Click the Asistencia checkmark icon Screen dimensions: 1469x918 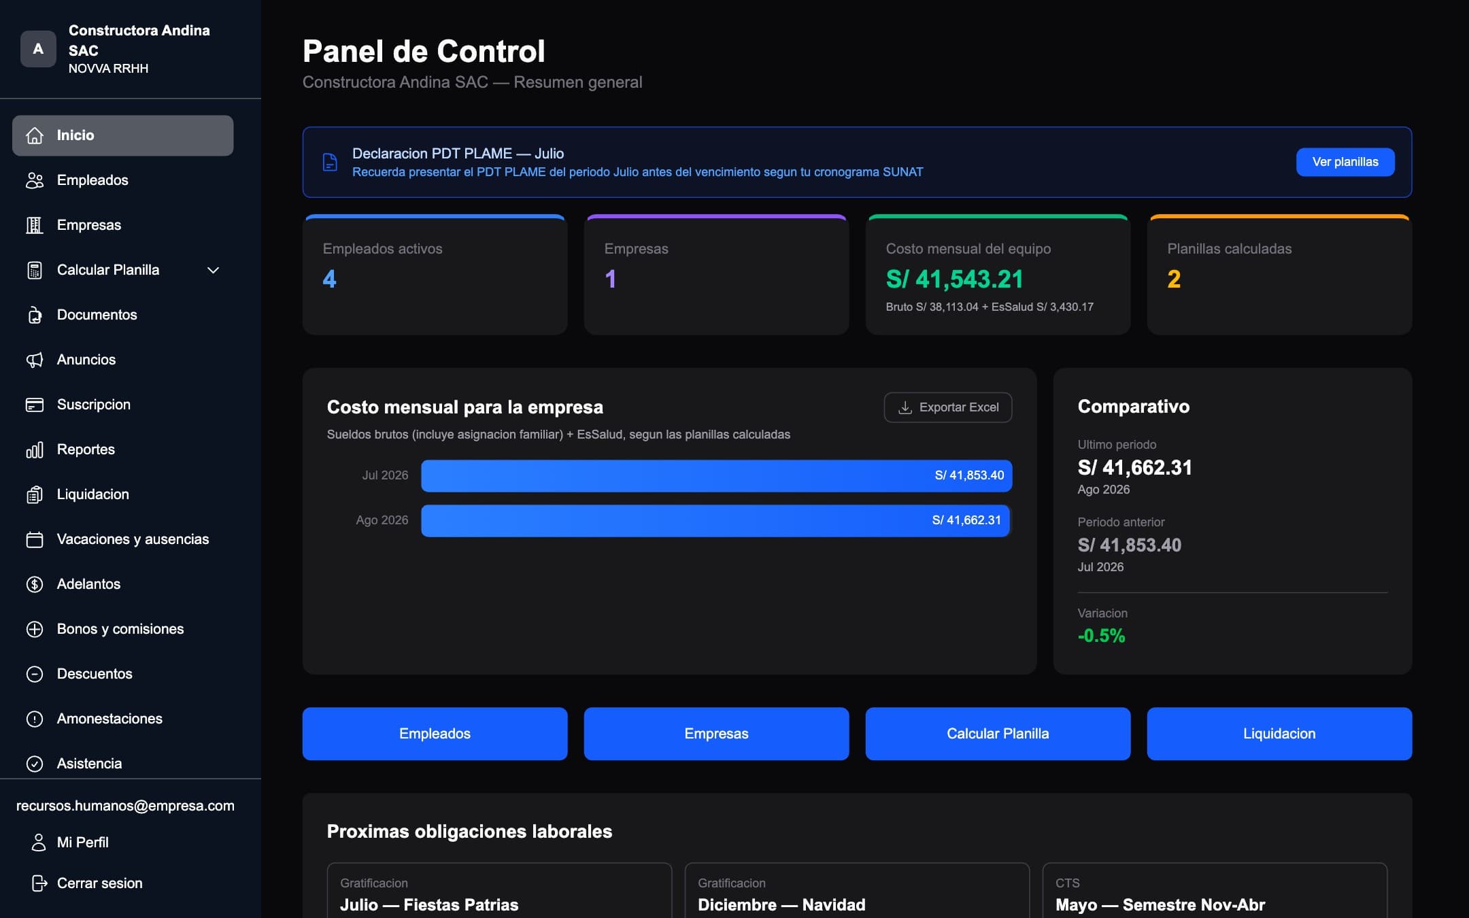click(35, 764)
